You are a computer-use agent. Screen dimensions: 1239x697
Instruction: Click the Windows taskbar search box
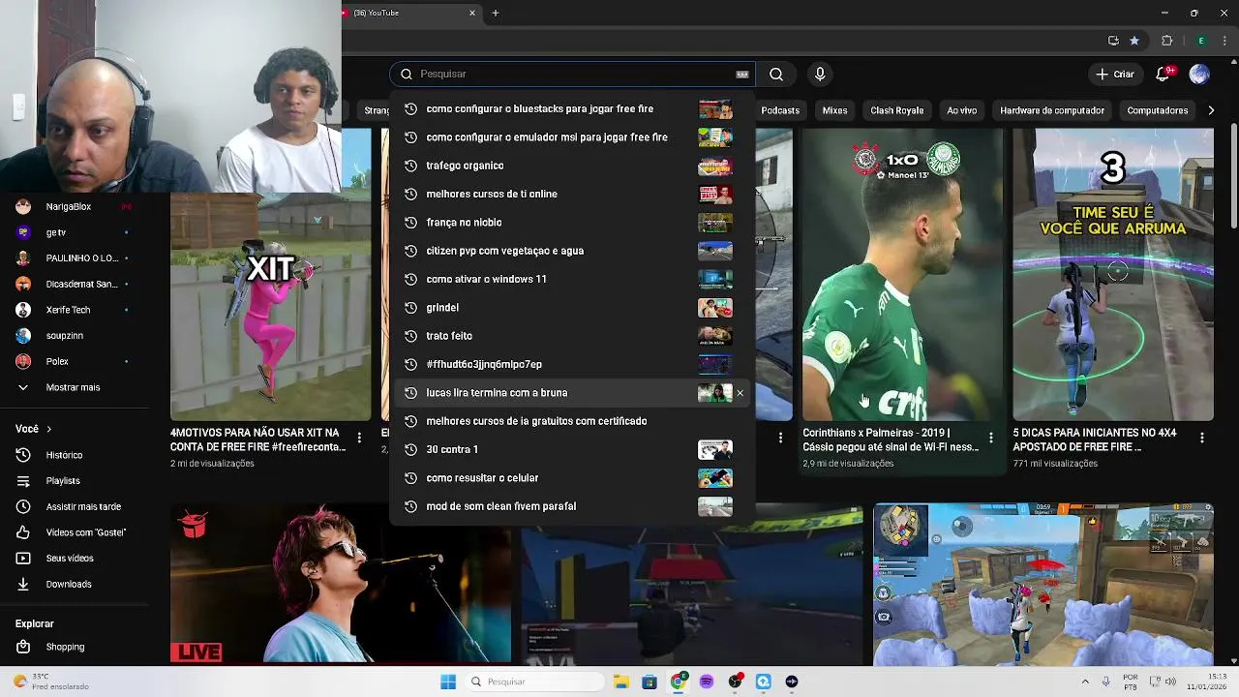[x=534, y=682]
